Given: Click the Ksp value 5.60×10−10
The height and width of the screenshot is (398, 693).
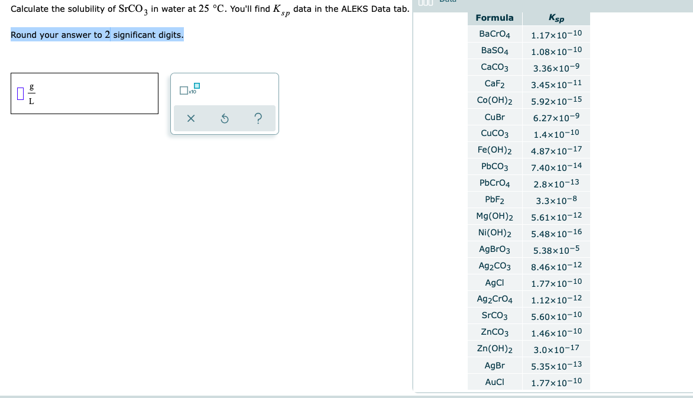Looking at the screenshot, I should (x=556, y=316).
